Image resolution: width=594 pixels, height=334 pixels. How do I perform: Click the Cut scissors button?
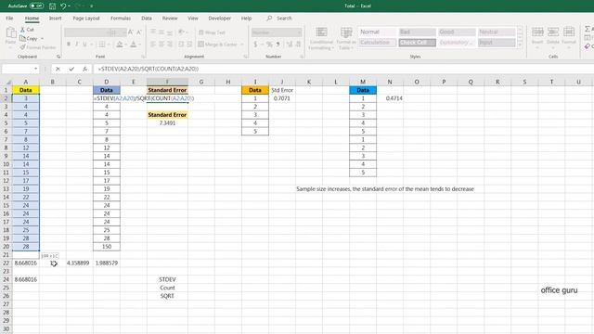[x=27, y=30]
